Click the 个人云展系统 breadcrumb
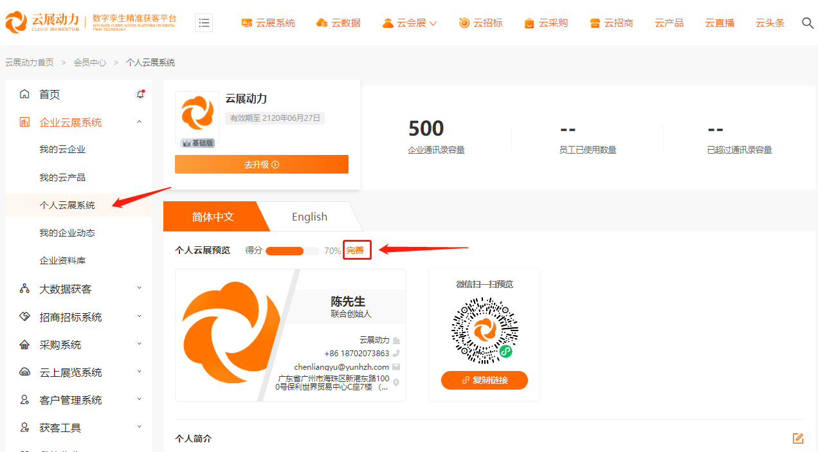 pyautogui.click(x=150, y=62)
